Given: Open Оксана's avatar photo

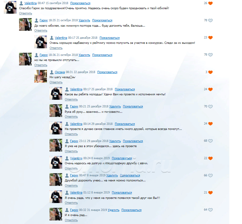Looking at the screenshot, I should [x=41, y=76].
